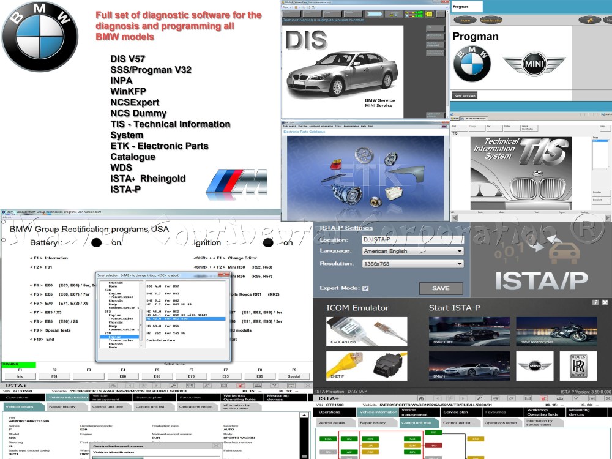Launch ISTA-P for Rolls-Royce brand

pyautogui.click(x=578, y=366)
